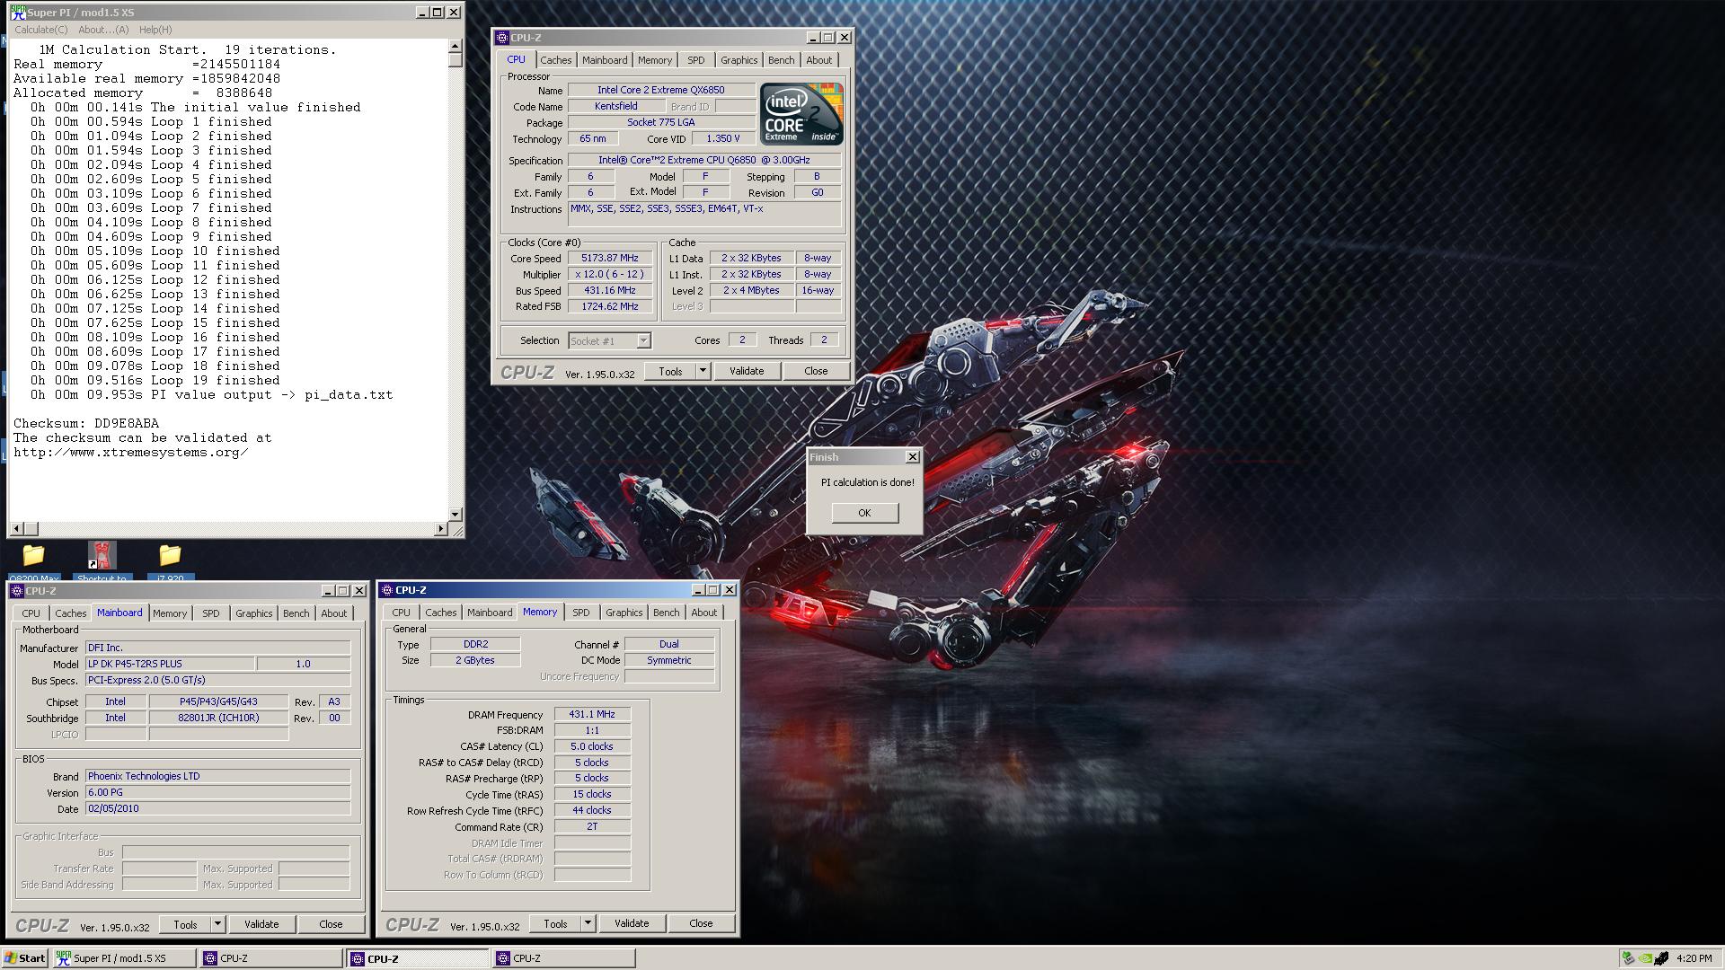
Task: Click the taskbar clock showing 4:20 PM
Action: (x=1694, y=958)
